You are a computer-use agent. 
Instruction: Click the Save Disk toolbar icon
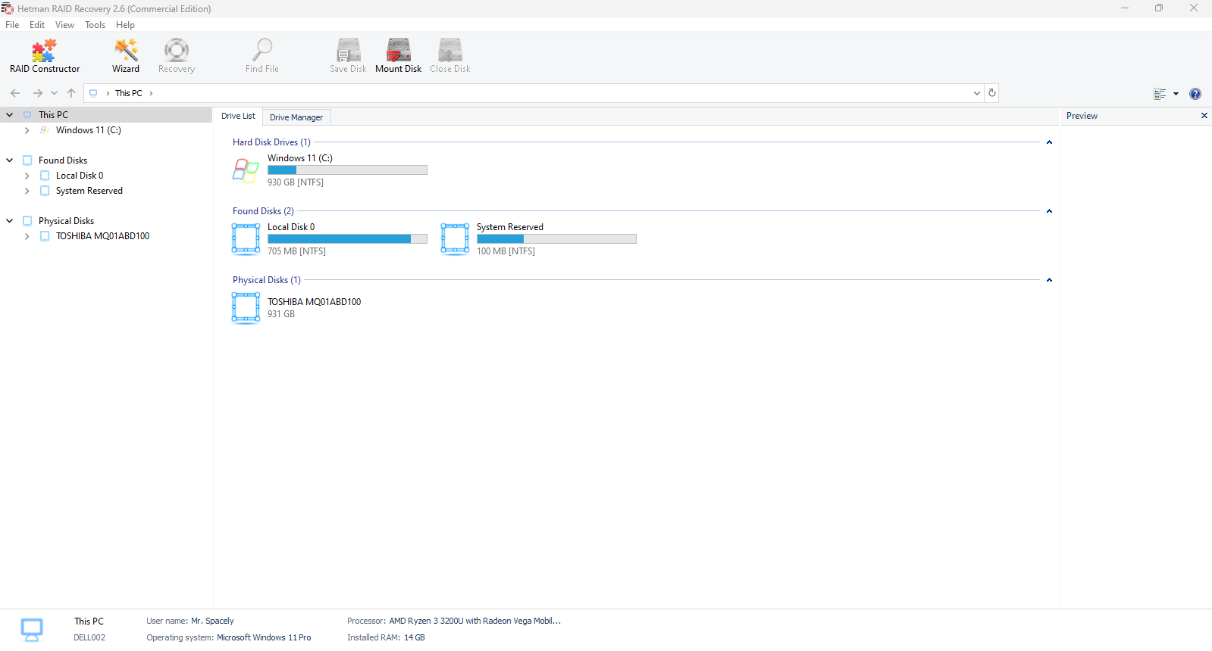coord(348,55)
